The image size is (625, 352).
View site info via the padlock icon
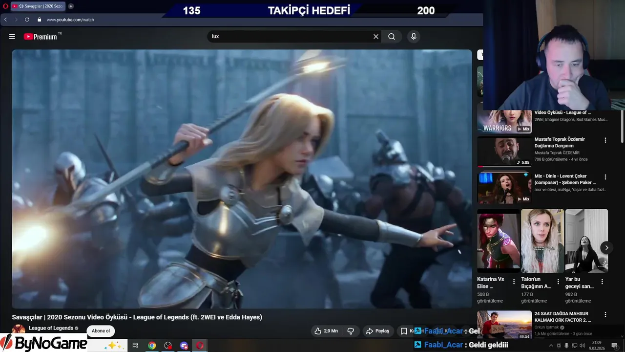(x=40, y=20)
